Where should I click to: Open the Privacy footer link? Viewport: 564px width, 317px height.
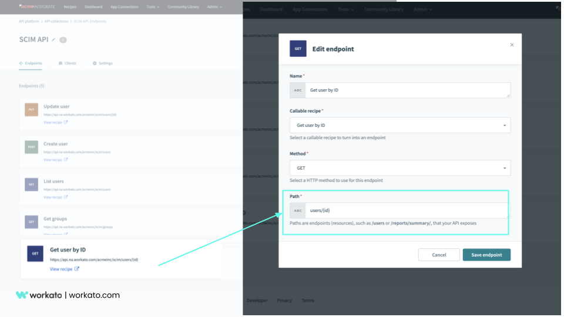(x=284, y=301)
